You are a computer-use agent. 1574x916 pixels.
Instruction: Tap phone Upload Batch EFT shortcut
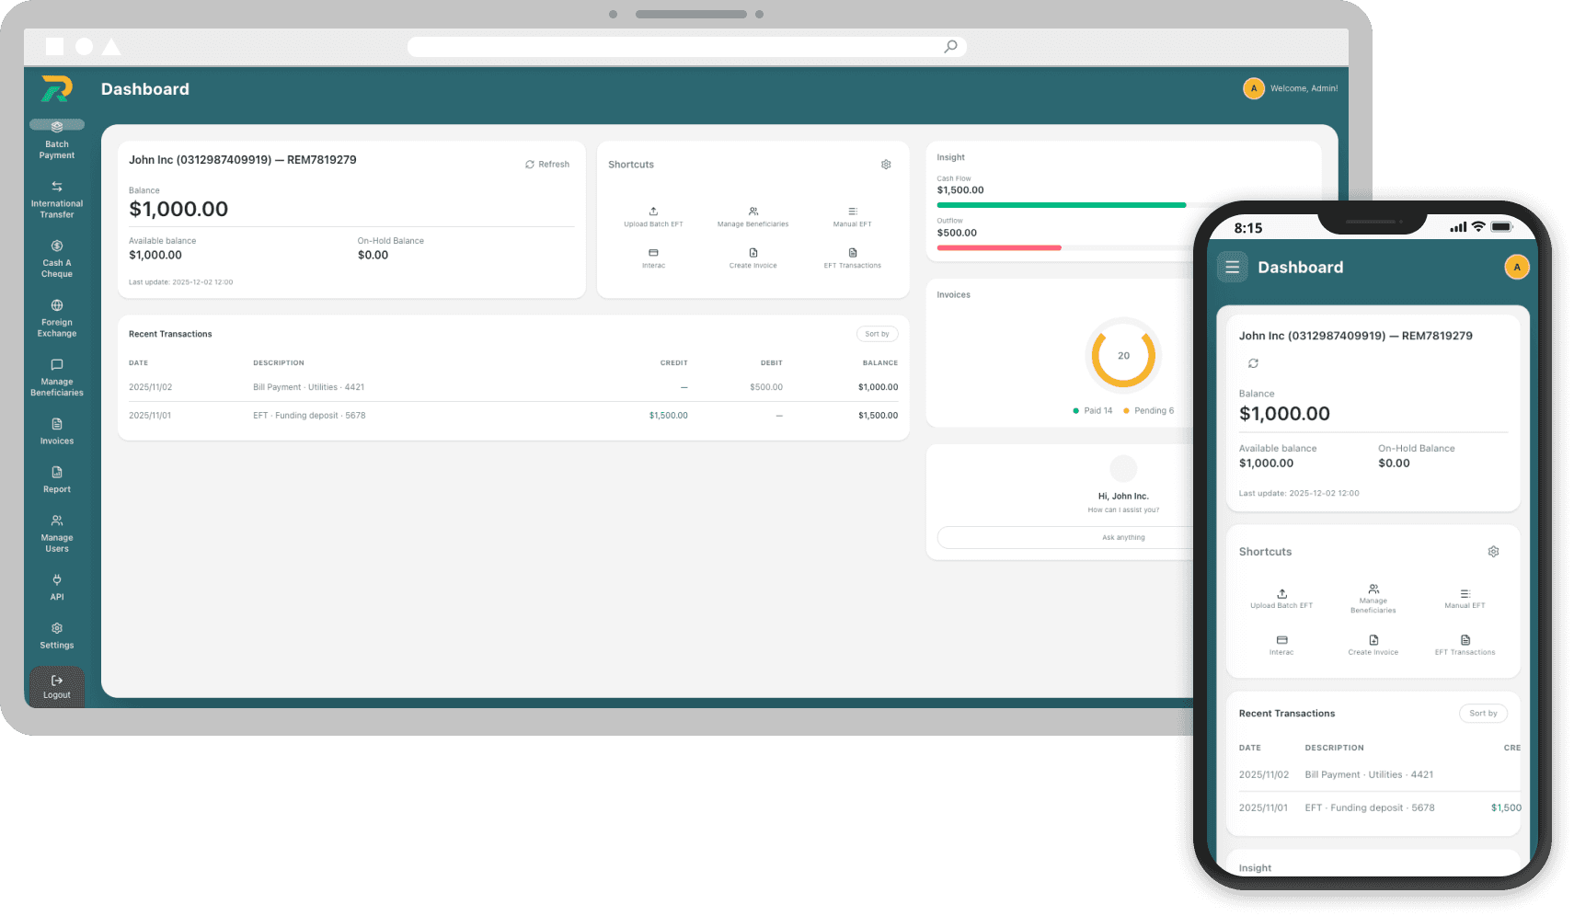tap(1281, 599)
